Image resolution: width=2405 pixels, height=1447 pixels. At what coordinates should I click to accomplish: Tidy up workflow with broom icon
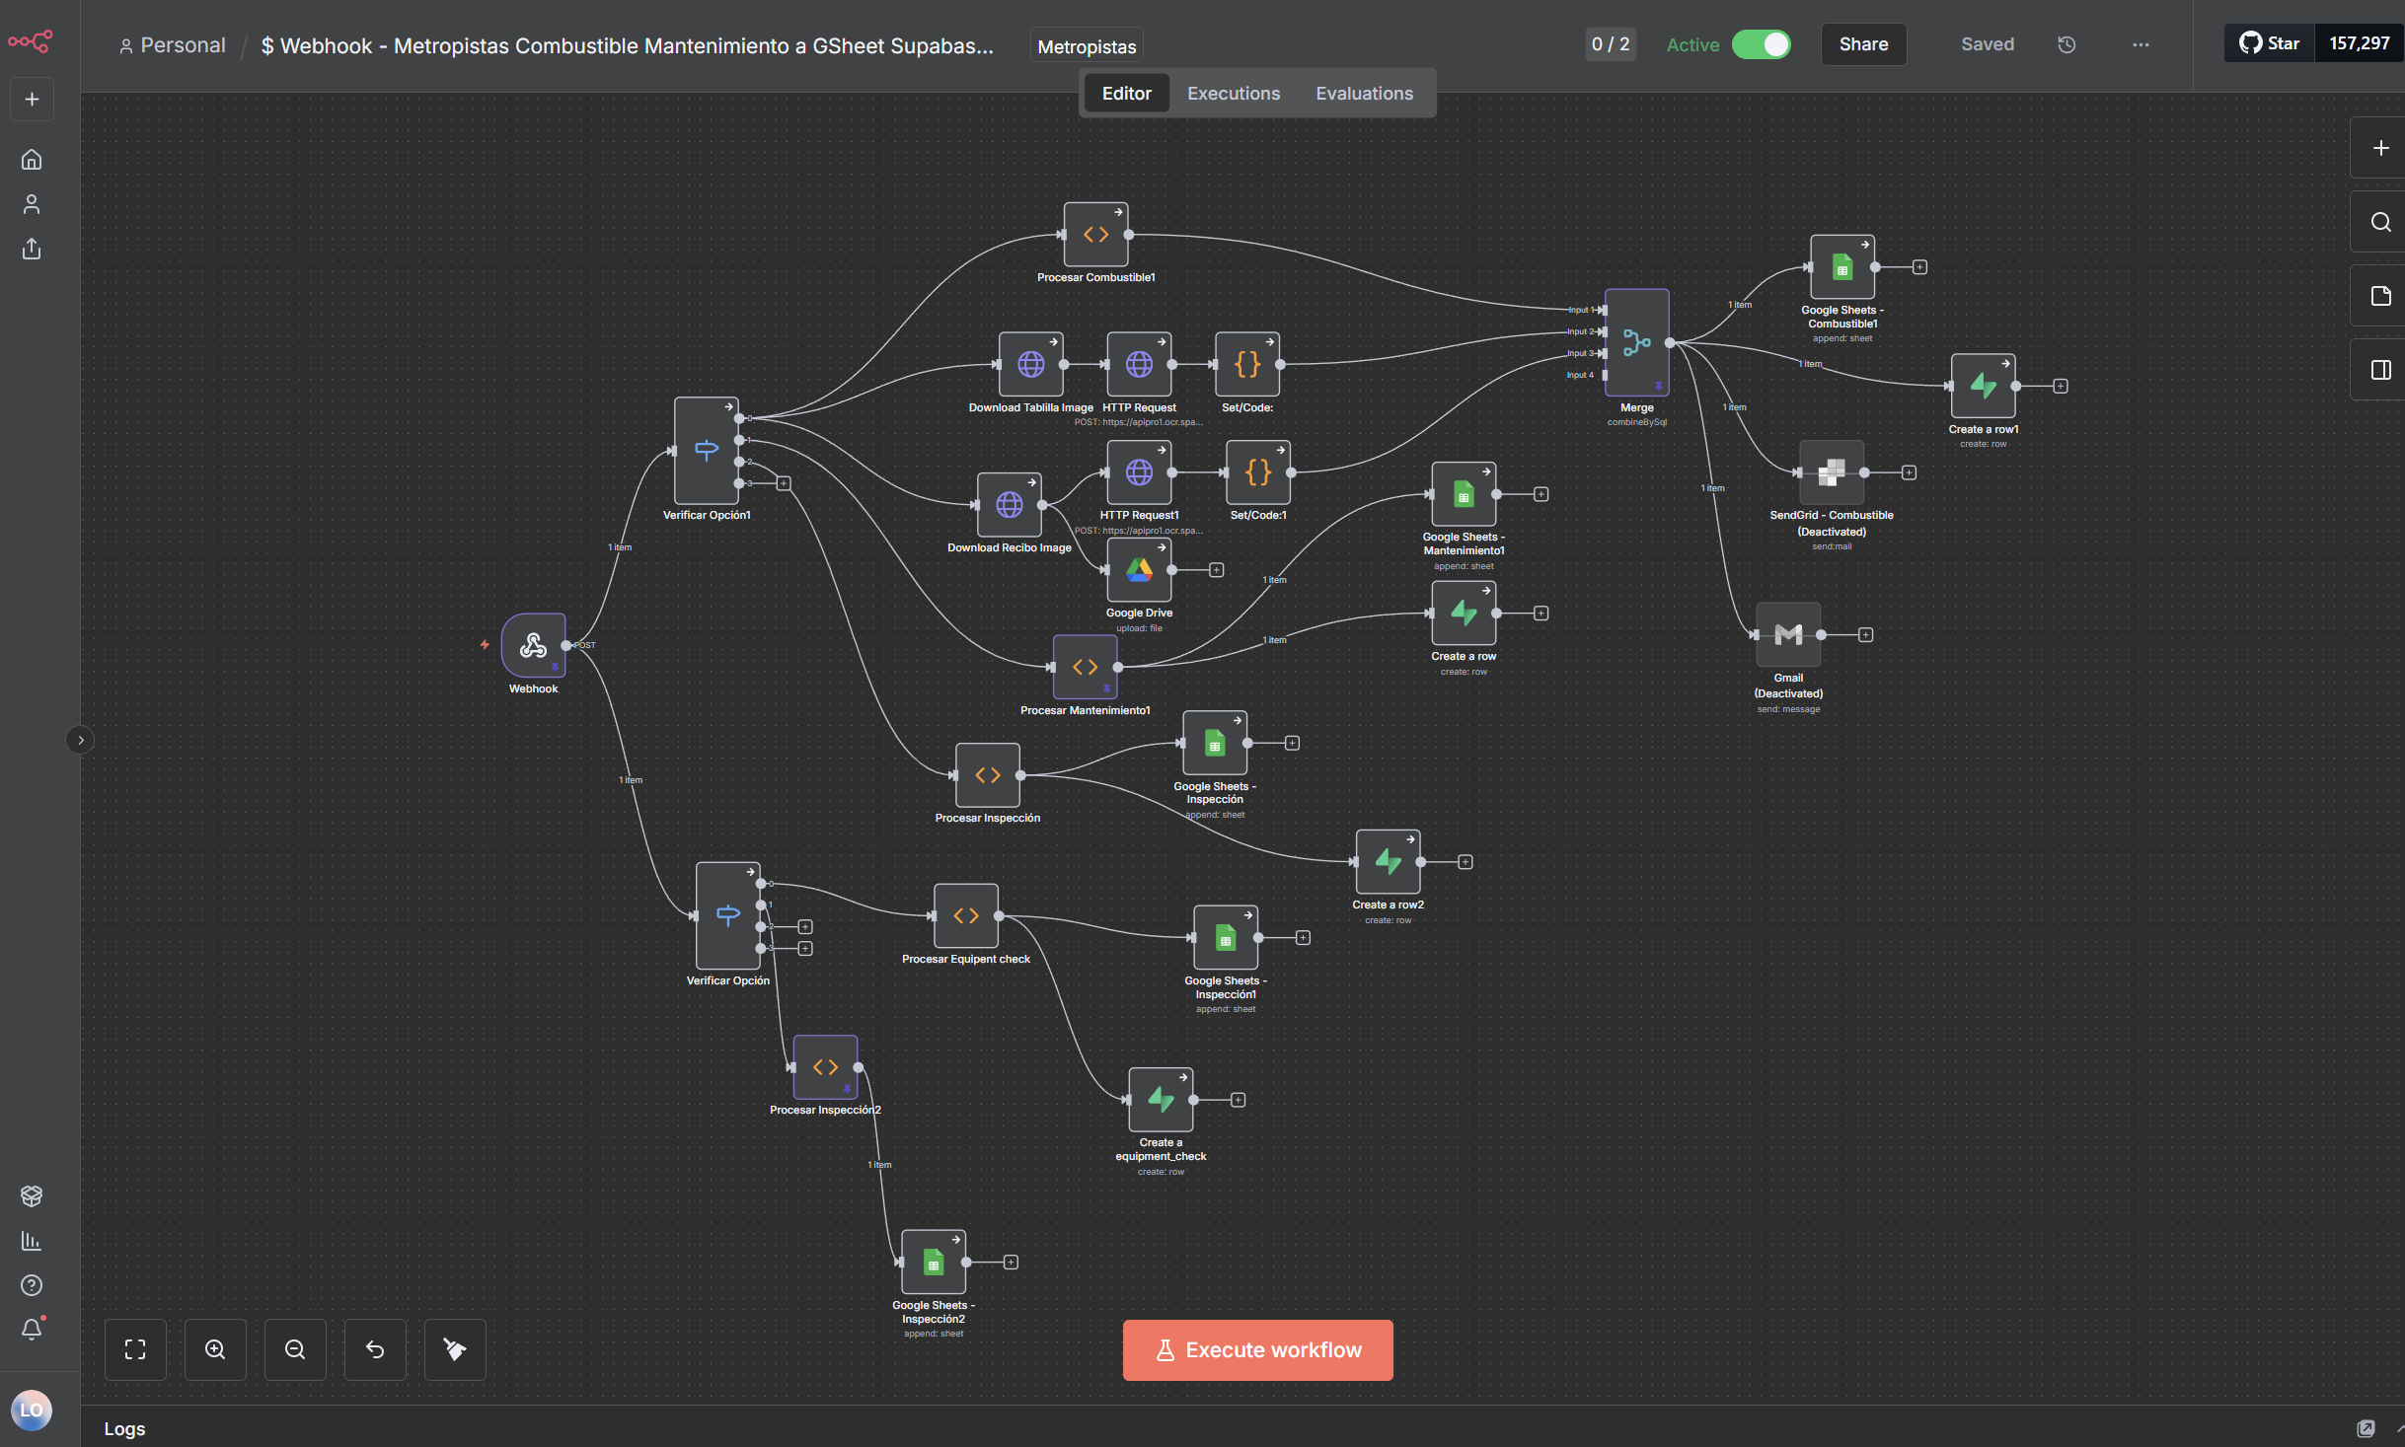(x=454, y=1349)
